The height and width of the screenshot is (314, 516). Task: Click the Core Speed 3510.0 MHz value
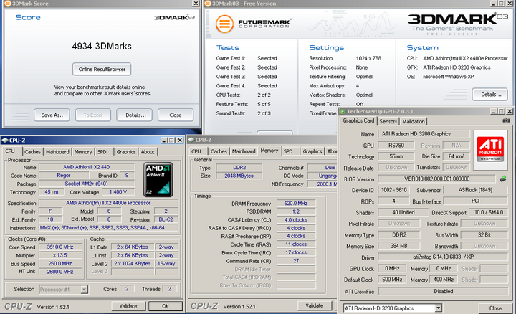coord(60,247)
